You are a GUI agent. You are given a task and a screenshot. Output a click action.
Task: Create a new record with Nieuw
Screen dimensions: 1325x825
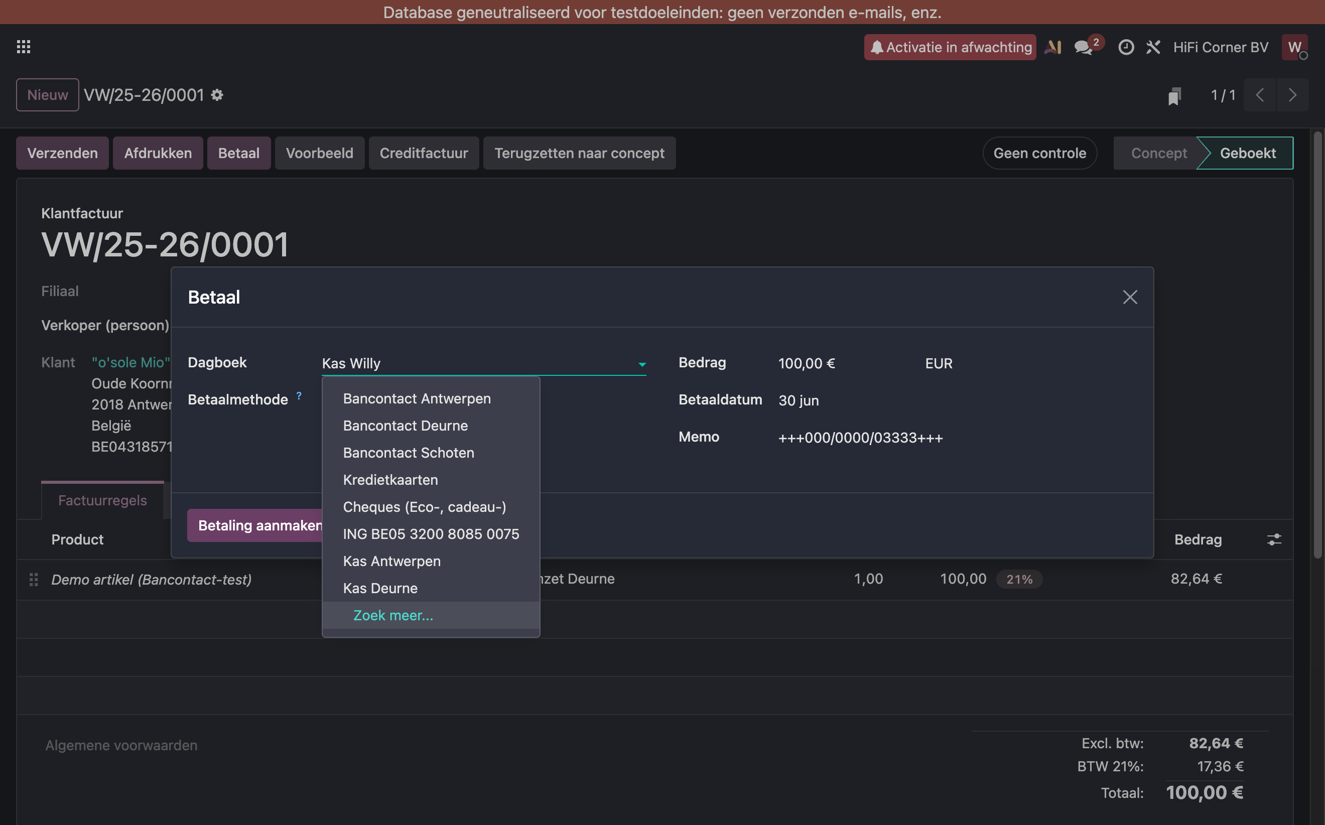[48, 95]
